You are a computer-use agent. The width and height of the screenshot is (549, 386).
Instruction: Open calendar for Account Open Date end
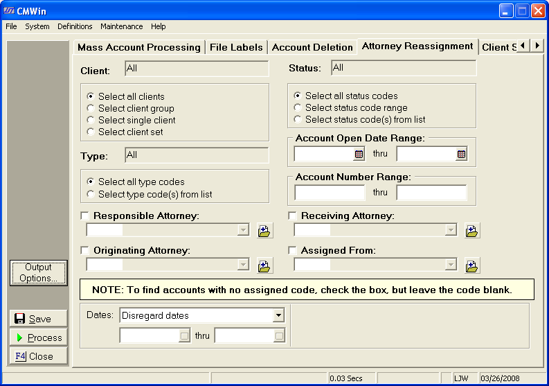pos(461,155)
